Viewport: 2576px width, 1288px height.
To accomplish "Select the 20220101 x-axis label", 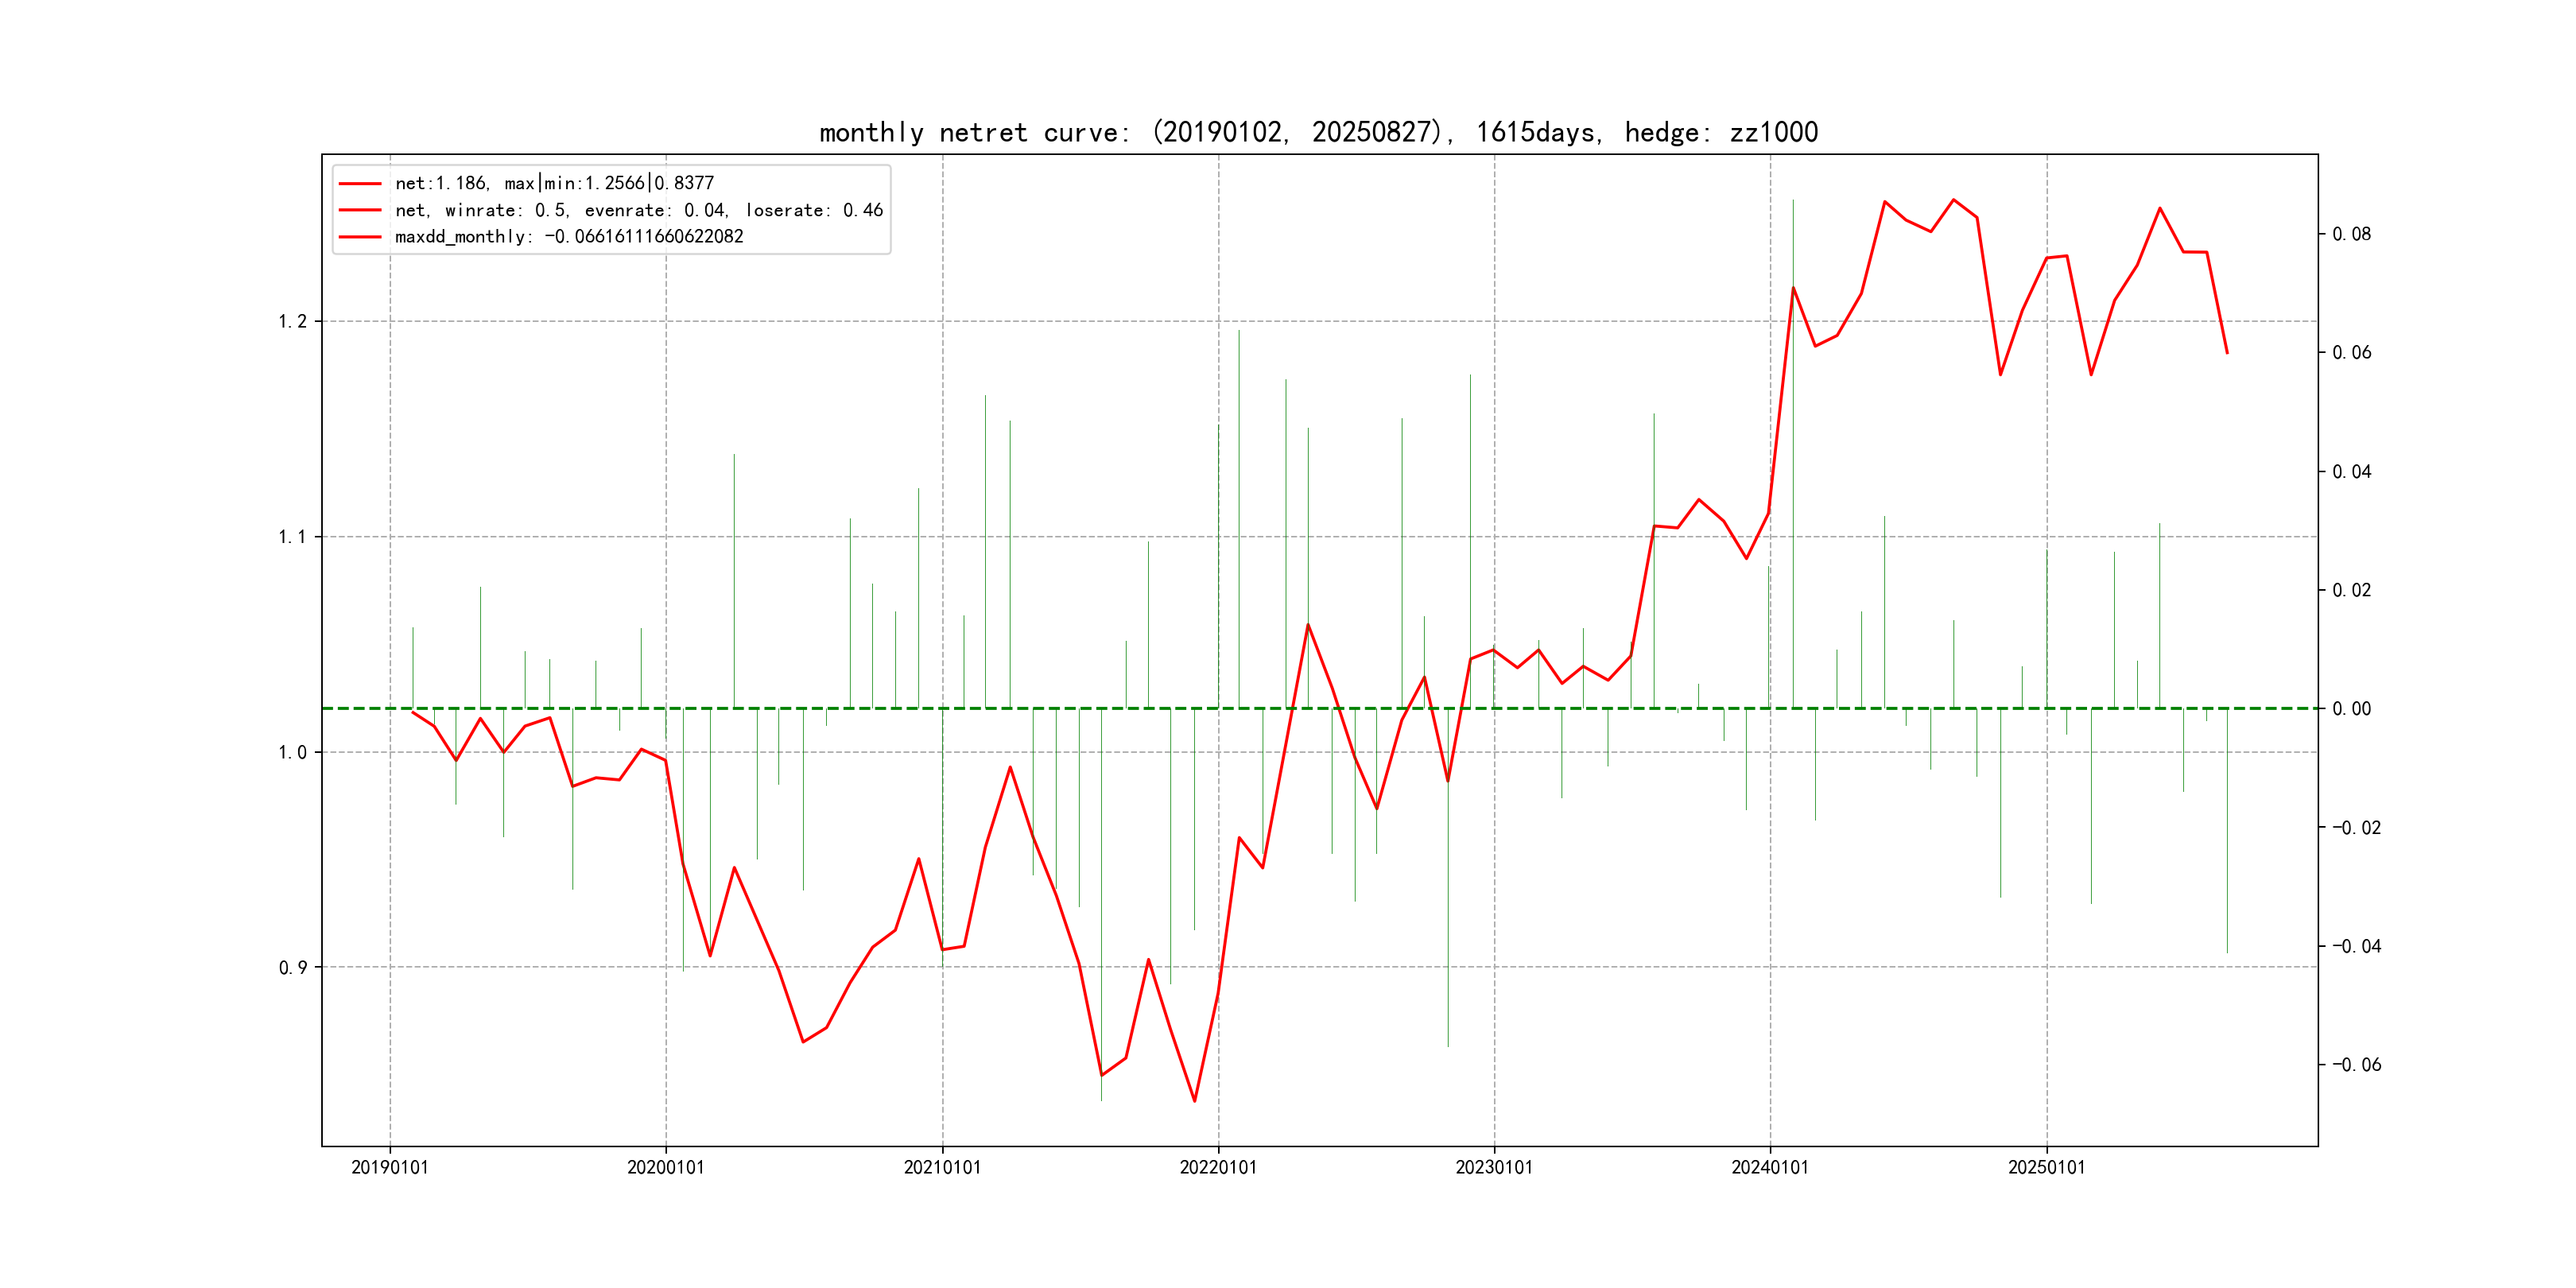I will coord(1218,1167).
